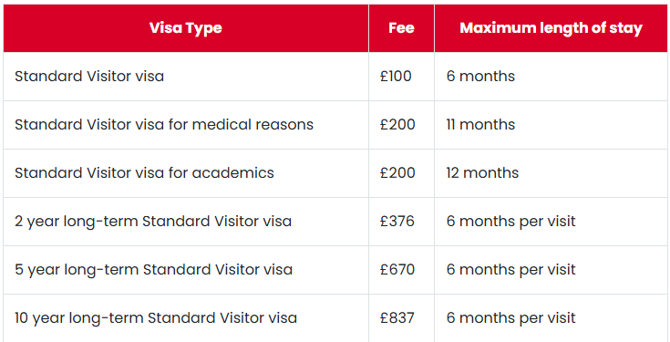670x342 pixels.
Task: Select the £670 fee cell
Action: point(397,270)
